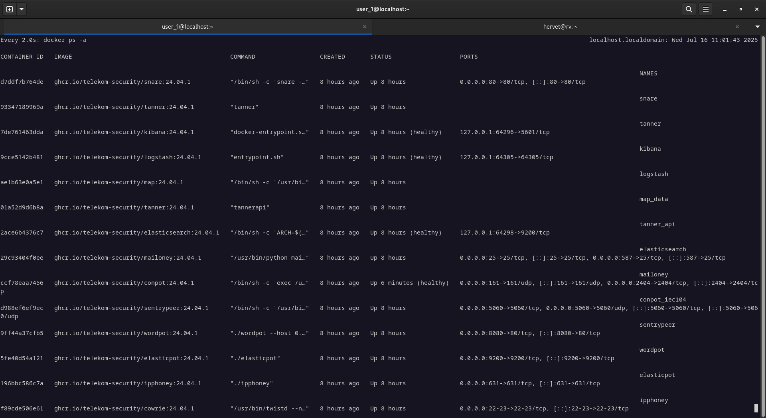Viewport: 766px width, 418px height.
Task: Maximize the terminal window
Action: coord(740,9)
